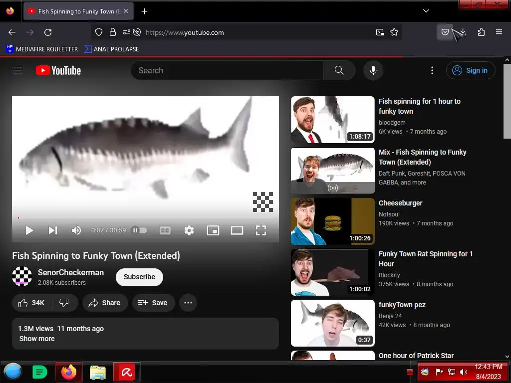
Task: Toggle closed captions on the player
Action: pos(165,230)
